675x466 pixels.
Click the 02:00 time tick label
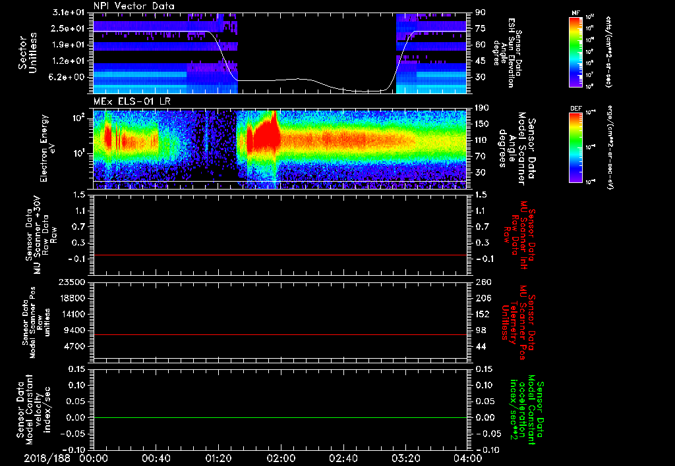(281, 458)
